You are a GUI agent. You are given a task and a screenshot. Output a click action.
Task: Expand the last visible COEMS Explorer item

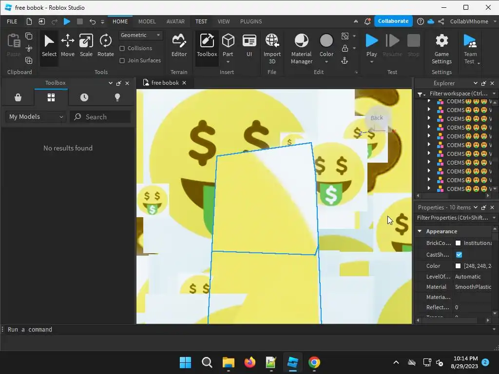click(x=429, y=188)
